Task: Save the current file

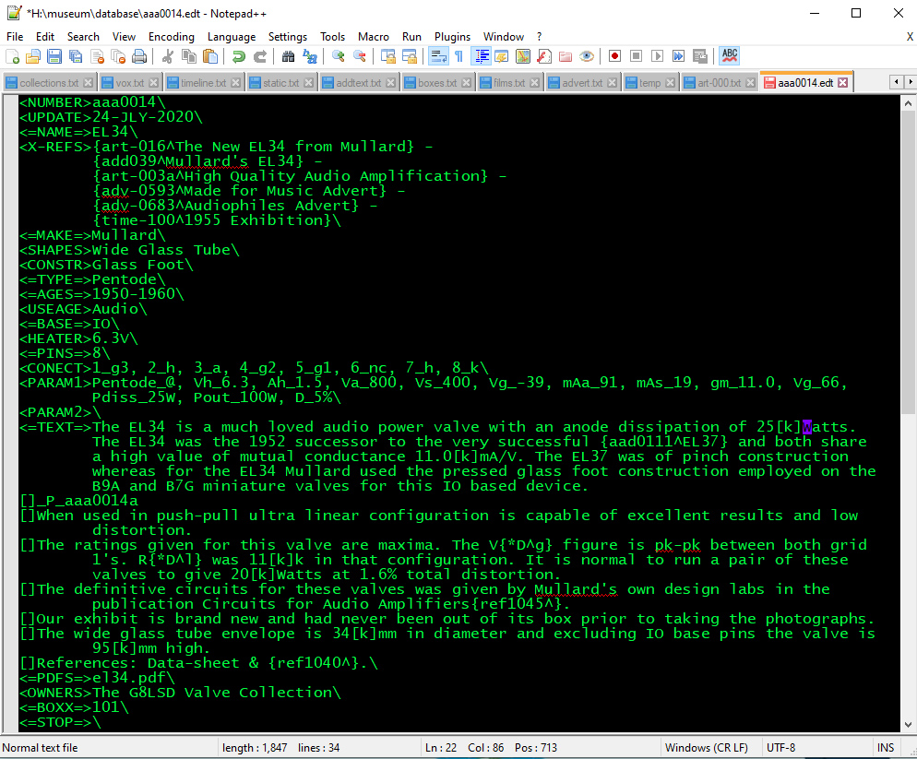Action: coord(54,56)
